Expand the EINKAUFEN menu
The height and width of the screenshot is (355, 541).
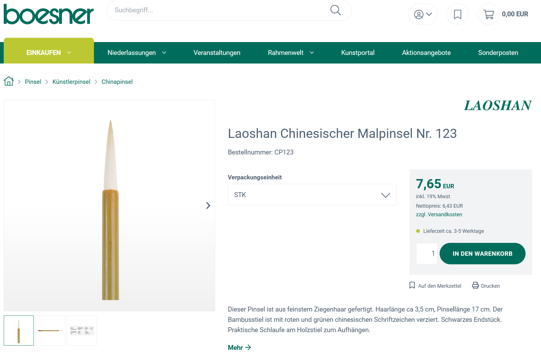coord(49,53)
